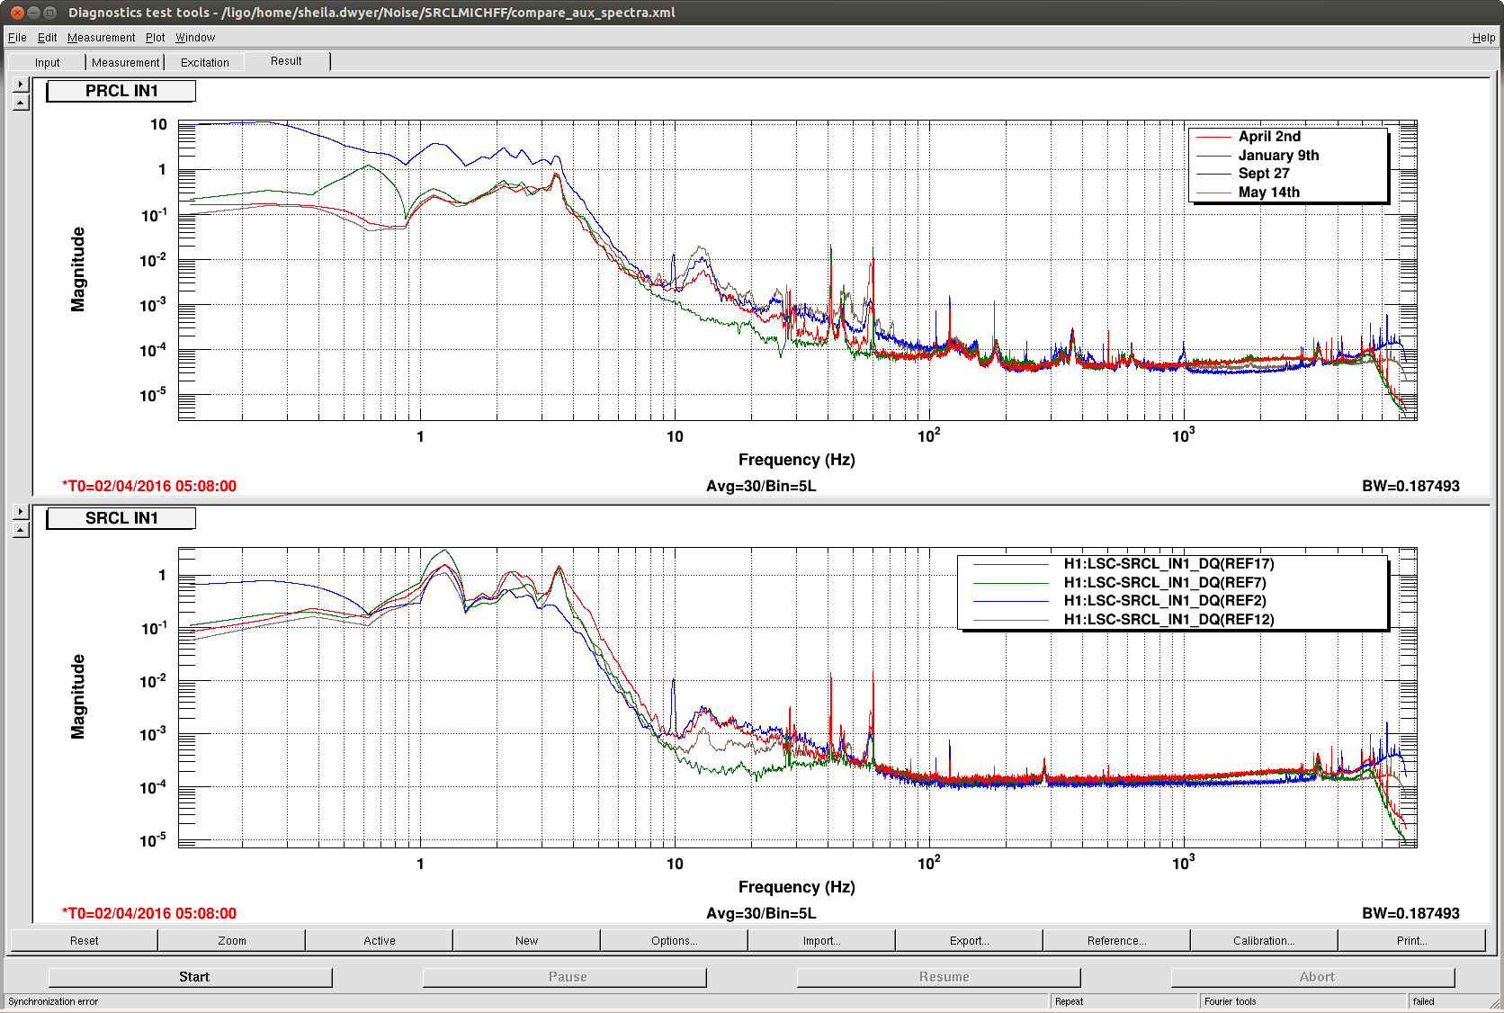
Task: Open plot Options dialog
Action: pos(674,940)
